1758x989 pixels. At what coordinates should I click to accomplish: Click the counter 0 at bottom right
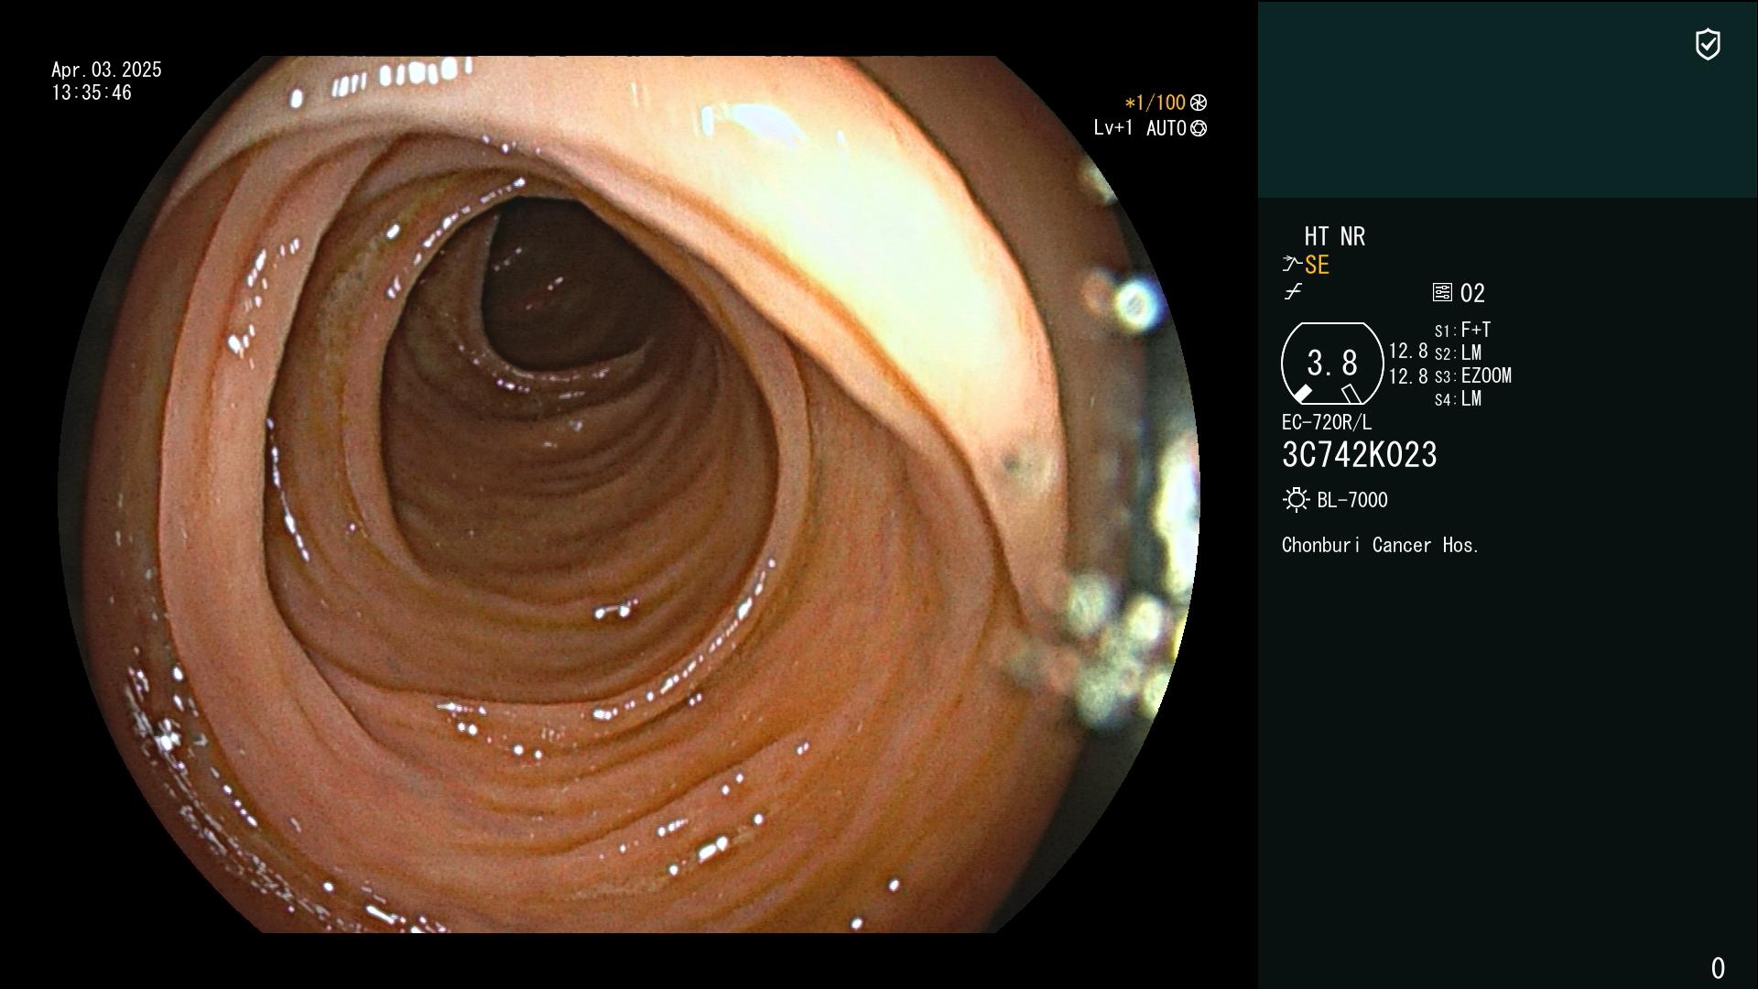tap(1718, 968)
